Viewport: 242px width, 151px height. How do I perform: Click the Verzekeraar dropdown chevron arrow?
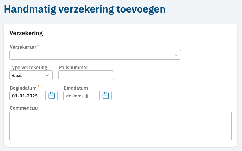tap(176, 55)
